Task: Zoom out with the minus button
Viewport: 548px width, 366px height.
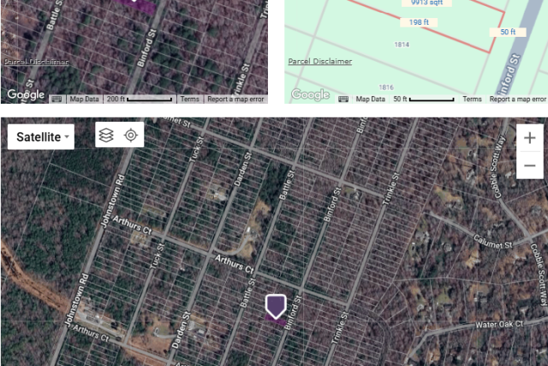Action: (x=530, y=165)
